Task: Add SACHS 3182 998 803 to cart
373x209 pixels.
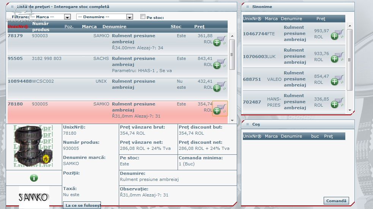Action: (220, 63)
